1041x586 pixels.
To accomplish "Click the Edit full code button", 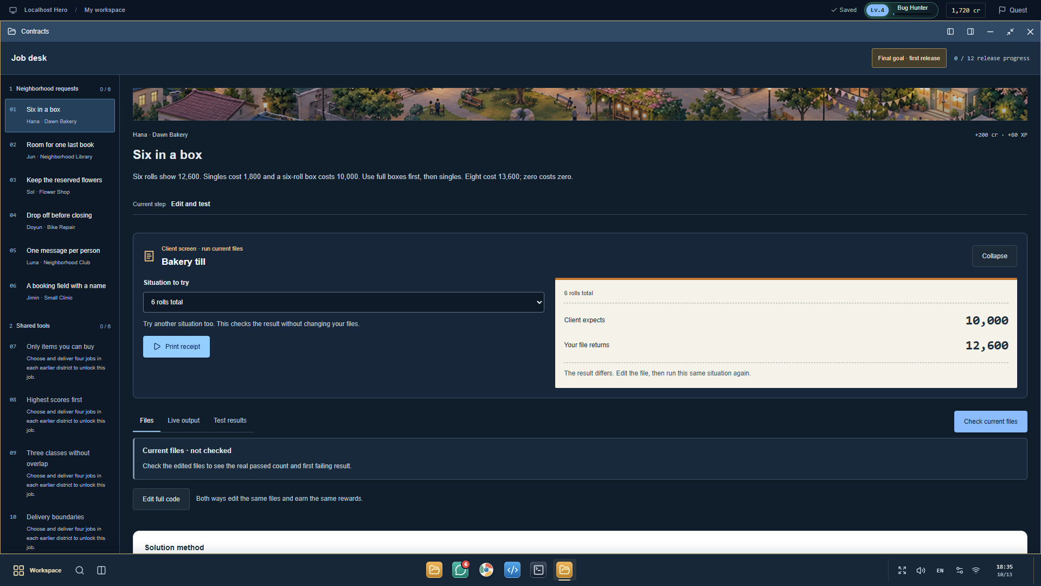I will click(161, 499).
